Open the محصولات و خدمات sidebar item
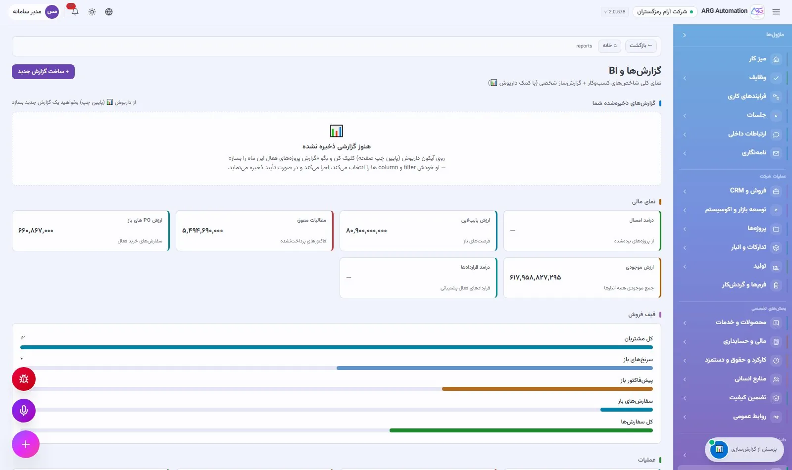792x470 pixels. click(733, 323)
